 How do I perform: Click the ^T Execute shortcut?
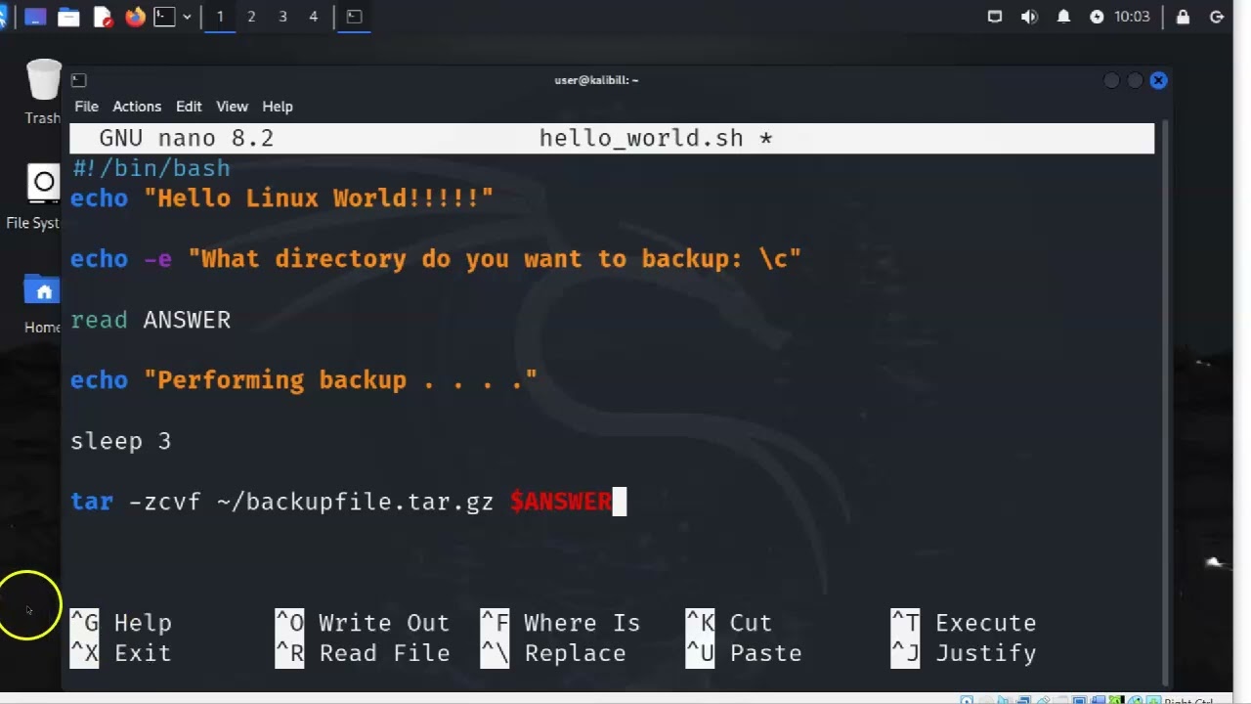pyautogui.click(x=964, y=623)
